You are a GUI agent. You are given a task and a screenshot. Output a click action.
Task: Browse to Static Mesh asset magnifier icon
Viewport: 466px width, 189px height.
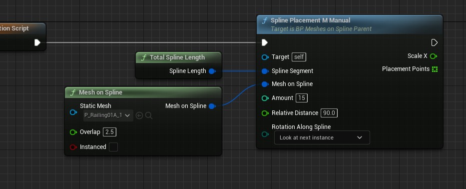(x=149, y=115)
